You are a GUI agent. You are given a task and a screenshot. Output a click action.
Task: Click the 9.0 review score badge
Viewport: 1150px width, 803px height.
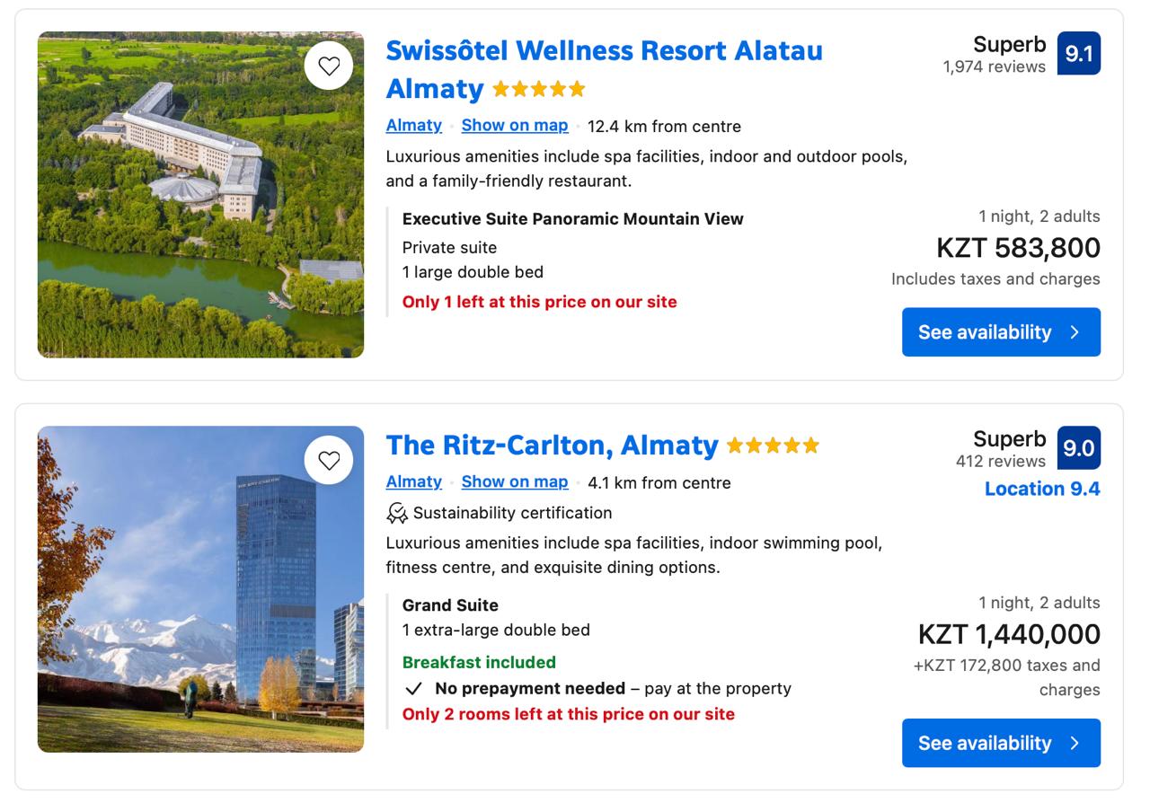[x=1079, y=448]
